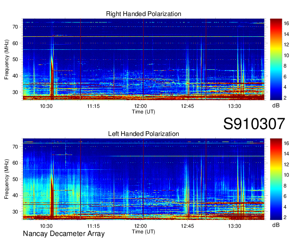Click the 12:45 tick label on the top plot
The image size is (294, 239).
(188, 106)
